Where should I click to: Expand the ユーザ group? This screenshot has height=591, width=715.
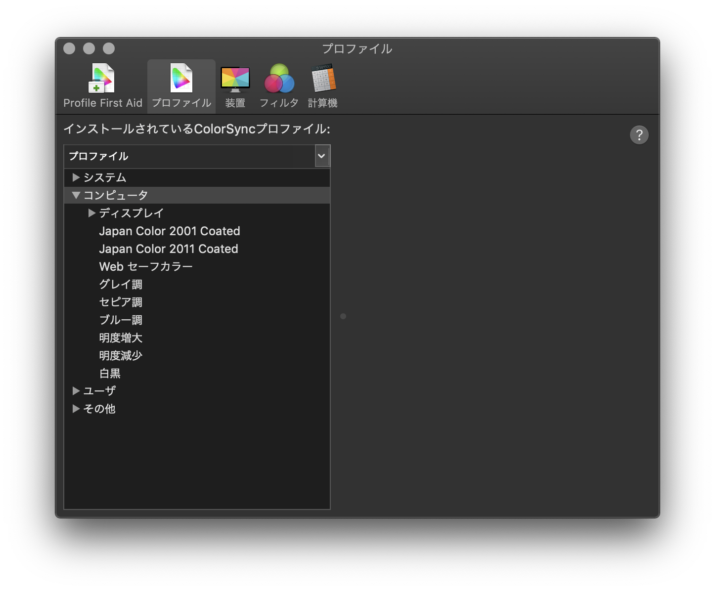(76, 391)
